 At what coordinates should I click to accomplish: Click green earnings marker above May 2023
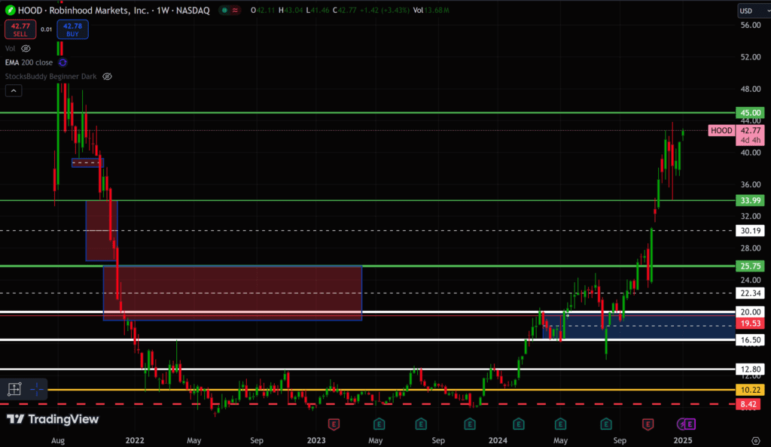[x=379, y=424]
